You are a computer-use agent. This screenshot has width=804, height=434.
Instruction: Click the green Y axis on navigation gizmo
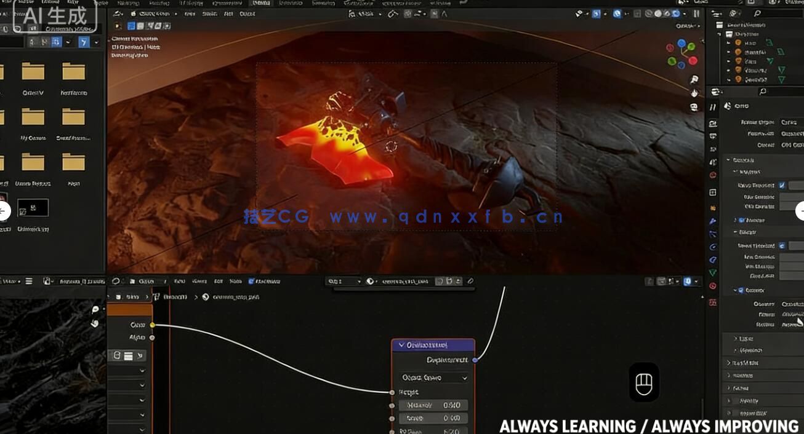tap(691, 47)
